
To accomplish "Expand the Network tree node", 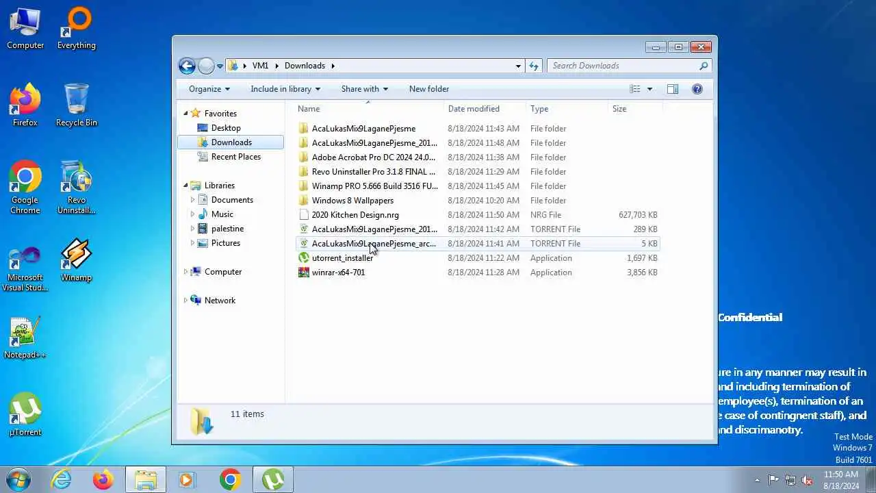I will 185,301.
